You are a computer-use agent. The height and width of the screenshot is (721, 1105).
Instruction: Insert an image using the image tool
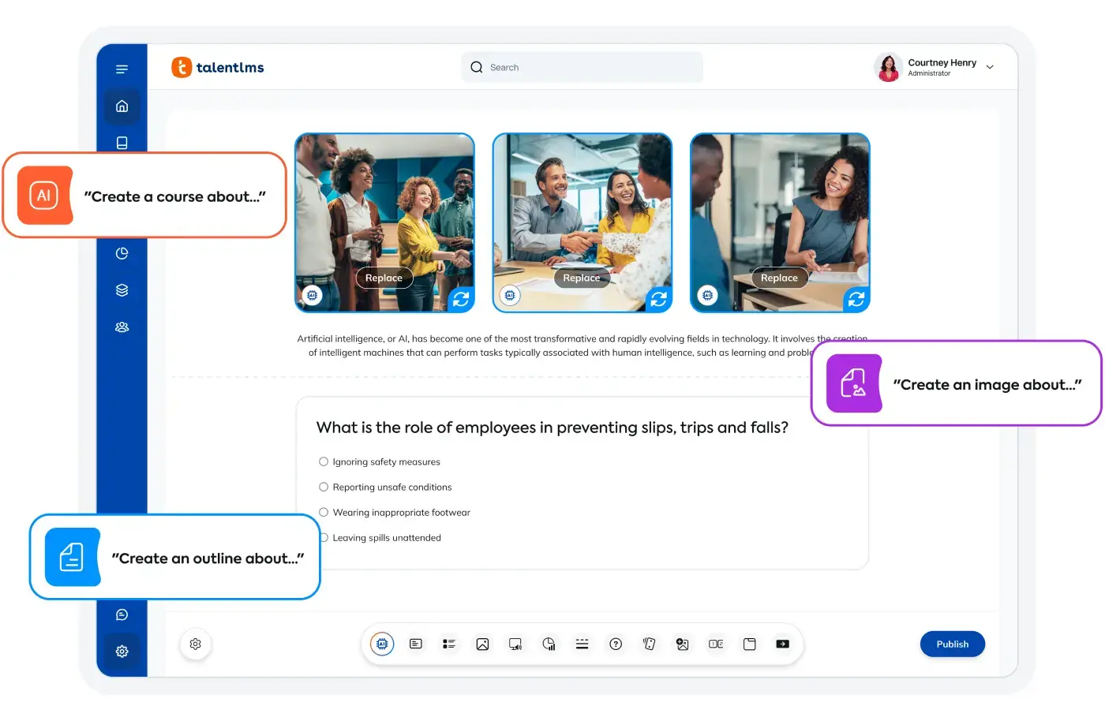[x=482, y=644]
